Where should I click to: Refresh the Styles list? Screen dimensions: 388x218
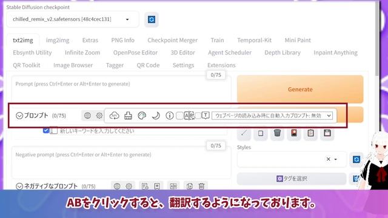point(356,159)
